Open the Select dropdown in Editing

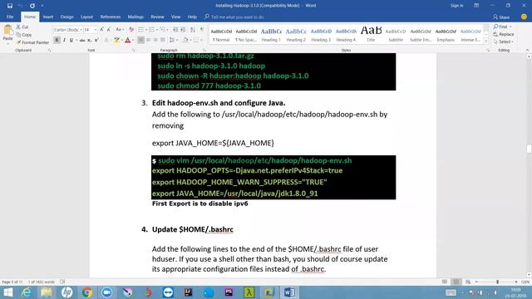tap(504, 42)
